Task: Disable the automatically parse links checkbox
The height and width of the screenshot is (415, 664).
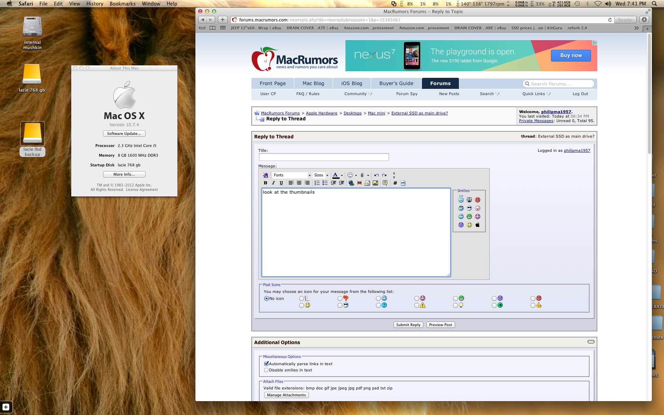Action: coord(266,364)
